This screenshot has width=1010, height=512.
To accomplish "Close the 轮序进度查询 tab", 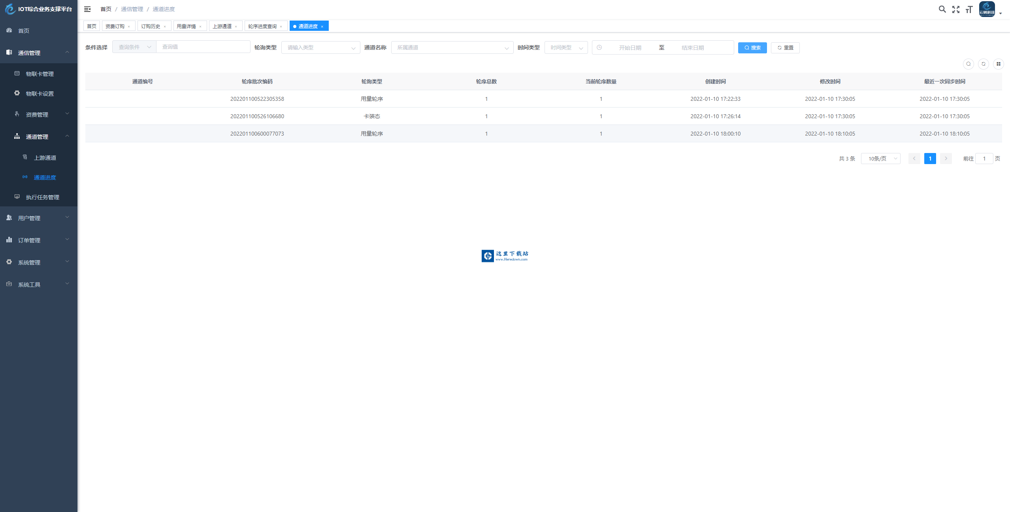I will tap(281, 26).
